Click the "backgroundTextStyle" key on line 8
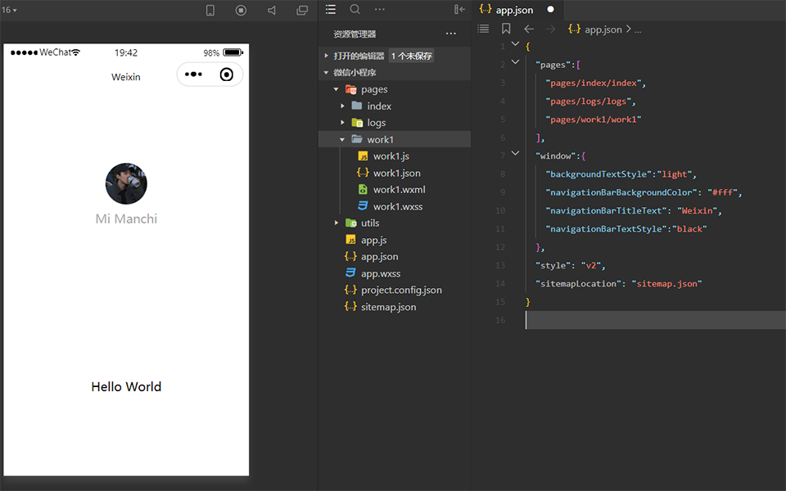Image resolution: width=786 pixels, height=491 pixels. pyautogui.click(x=599, y=173)
